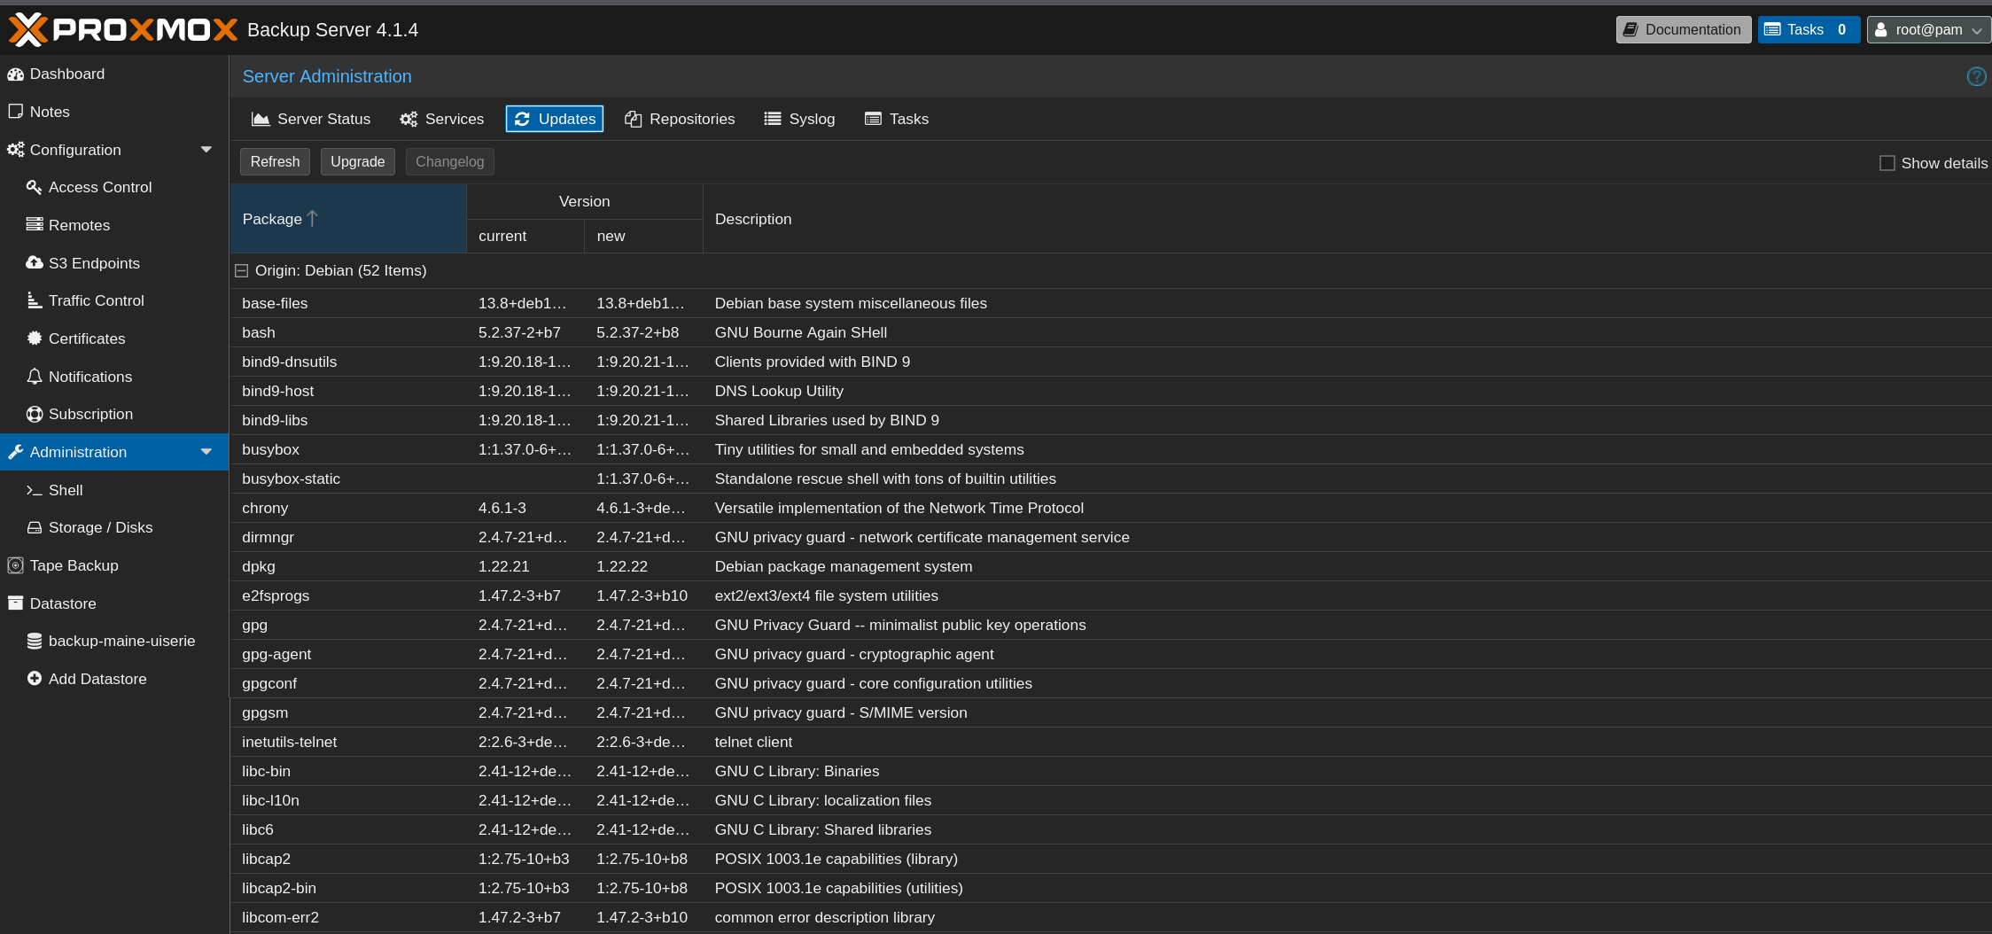Collapse the Origin: Debian group

tap(241, 270)
